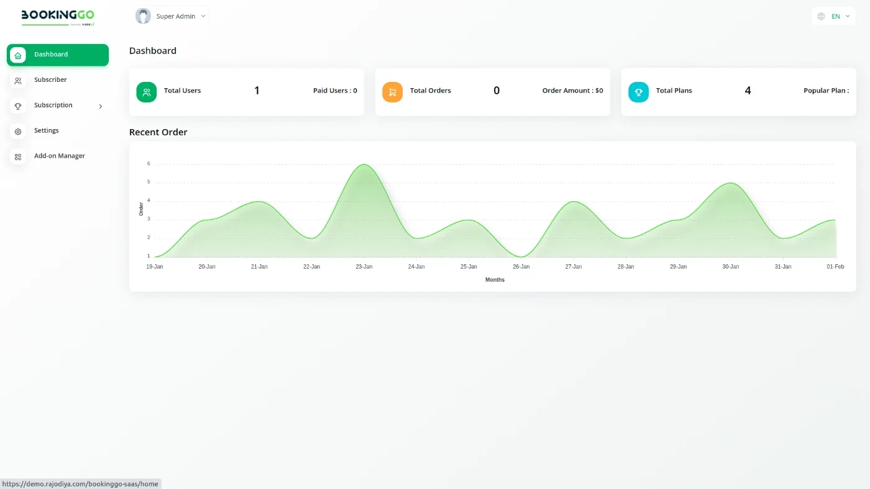Click the Total Orders count 0
Image resolution: width=870 pixels, height=489 pixels.
coord(497,91)
